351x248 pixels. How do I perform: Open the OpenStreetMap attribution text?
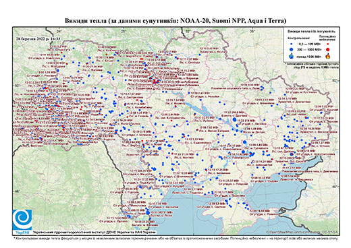pyautogui.click(x=302, y=232)
